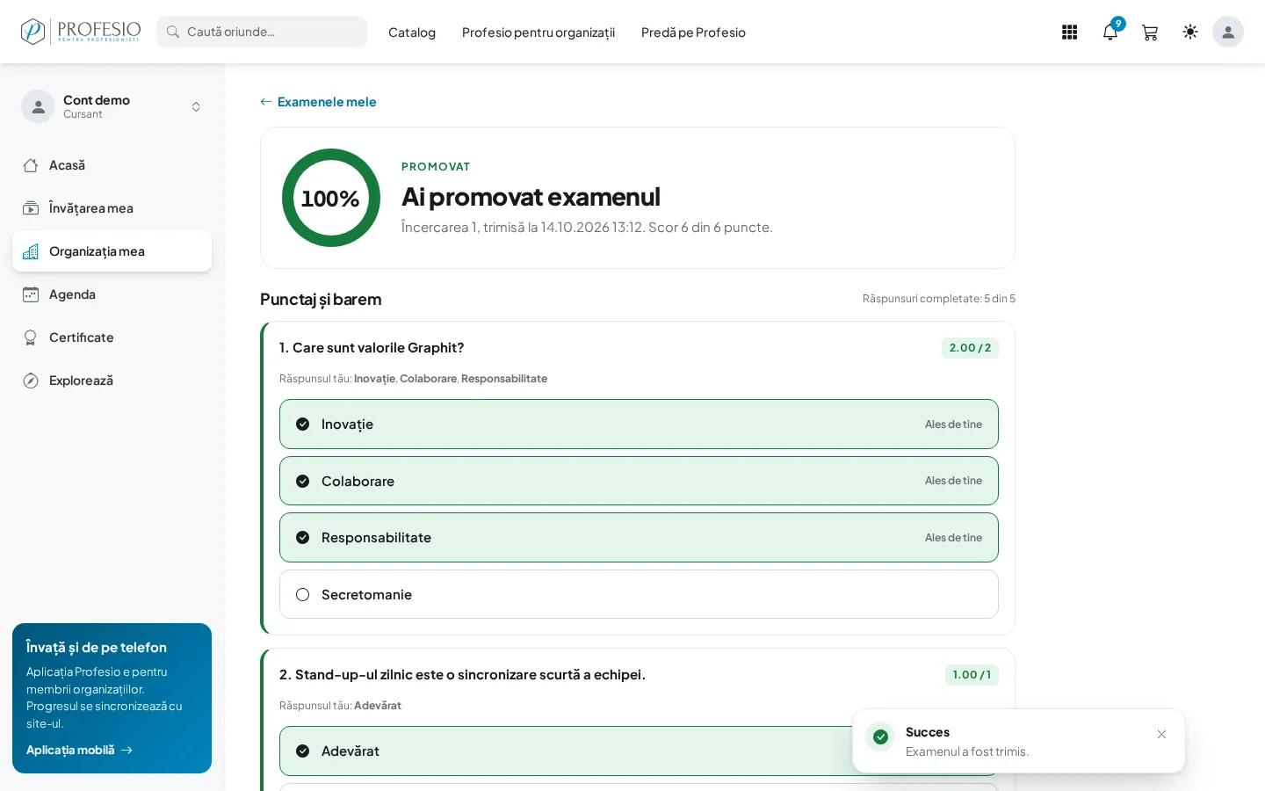Click the Profesio logo
The height and width of the screenshot is (791, 1265).
(81, 32)
